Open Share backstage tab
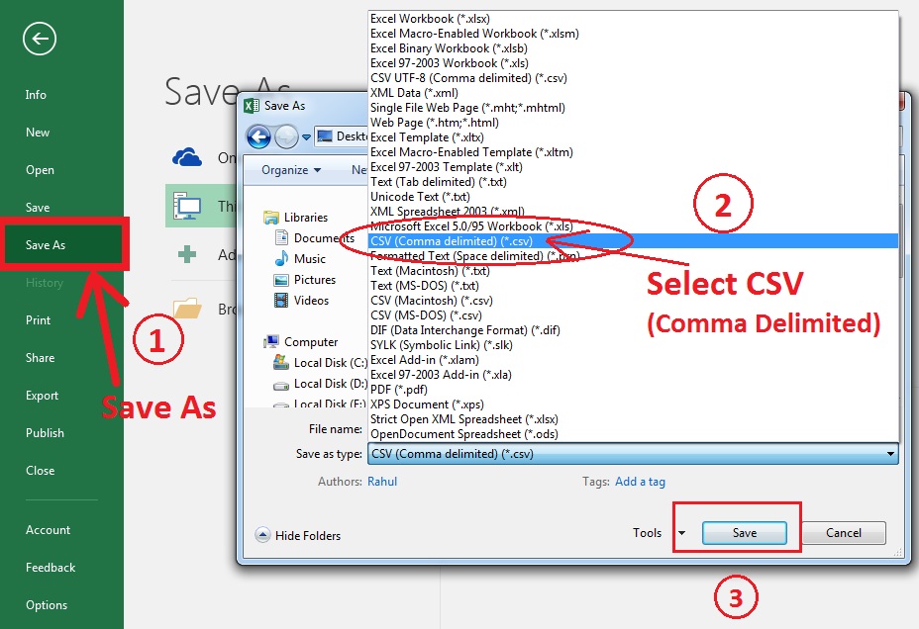Viewport: 919px width, 629px height. (x=40, y=358)
